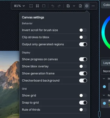Enable Show grid toggle
This screenshot has height=118, width=110.
click(x=83, y=95)
